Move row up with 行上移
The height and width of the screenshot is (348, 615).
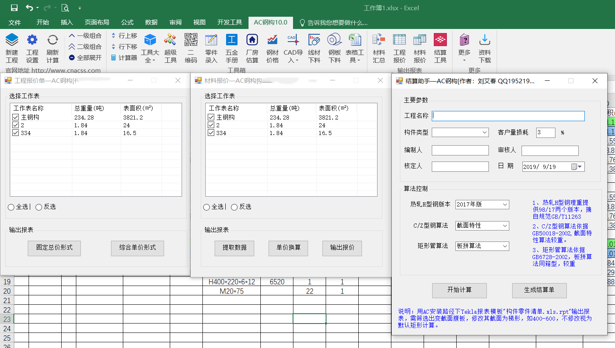[x=124, y=36]
